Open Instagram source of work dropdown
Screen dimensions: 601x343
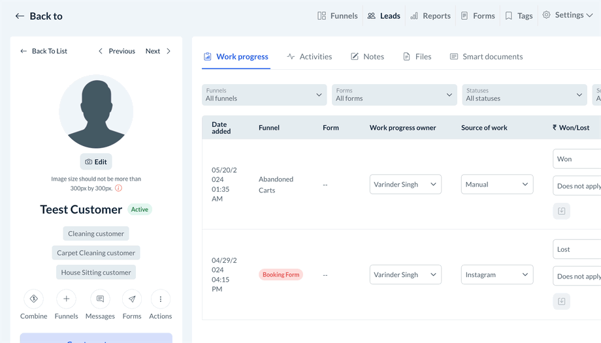click(496, 275)
